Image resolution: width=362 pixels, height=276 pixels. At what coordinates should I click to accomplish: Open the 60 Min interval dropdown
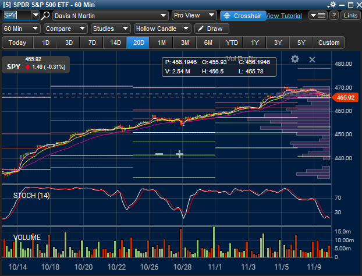[21, 29]
